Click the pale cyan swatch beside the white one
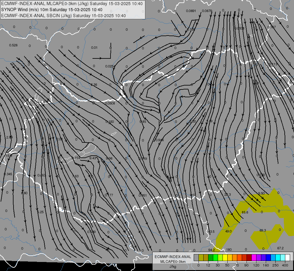 [x=283, y=257]
